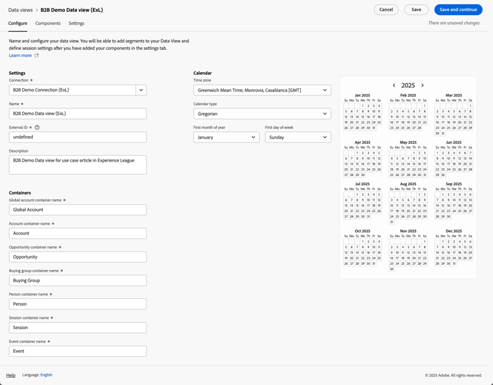Edit the Event container name field
The image size is (493, 385).
coord(78,351)
